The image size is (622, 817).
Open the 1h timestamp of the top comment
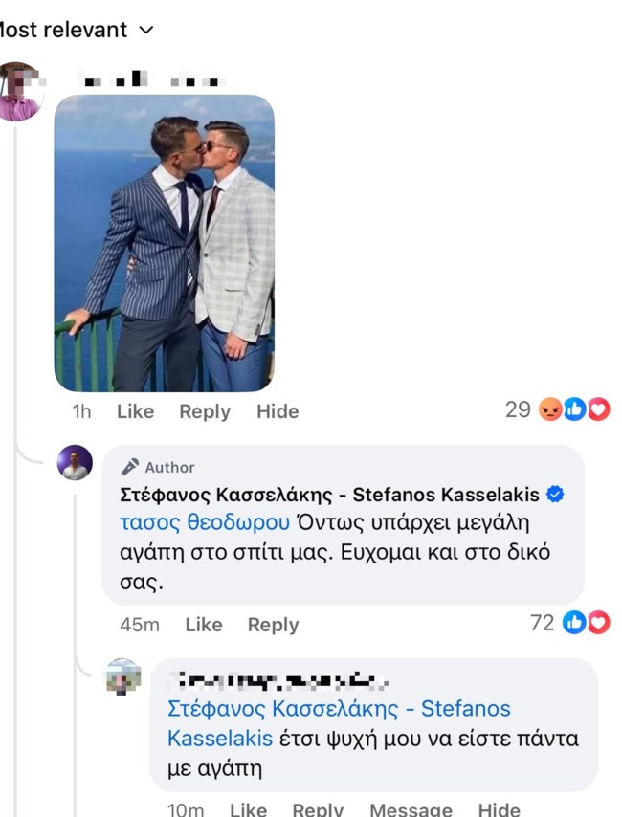[x=82, y=411]
